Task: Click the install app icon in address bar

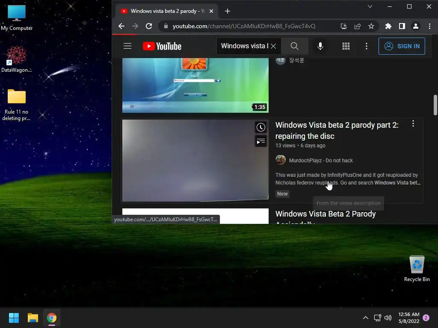Action: click(x=343, y=26)
